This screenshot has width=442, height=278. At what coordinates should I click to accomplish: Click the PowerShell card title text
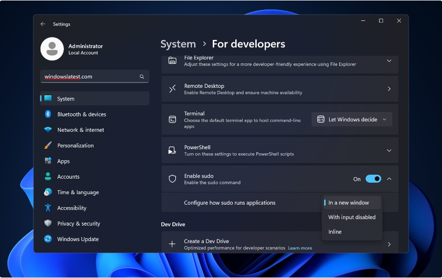click(x=197, y=147)
